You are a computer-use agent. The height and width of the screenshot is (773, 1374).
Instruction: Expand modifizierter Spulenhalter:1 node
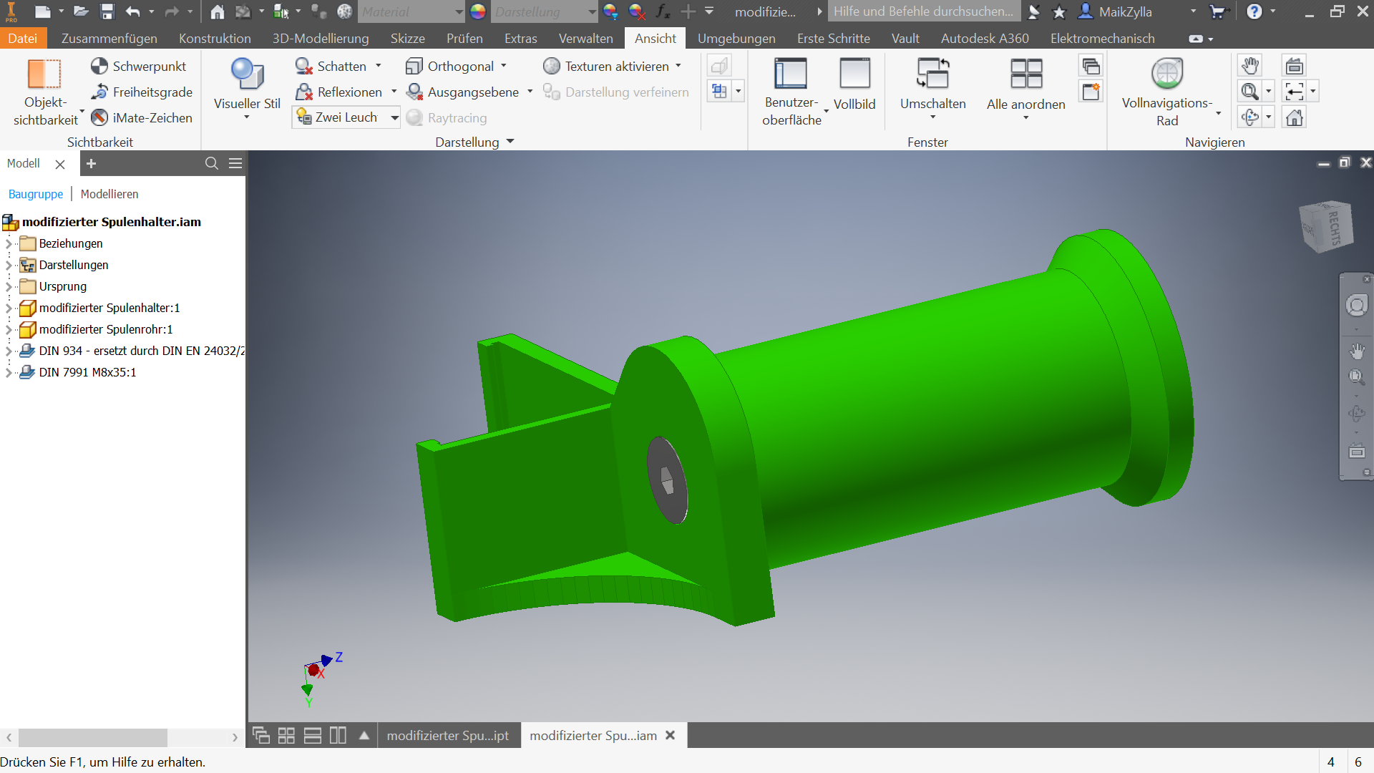[9, 308]
